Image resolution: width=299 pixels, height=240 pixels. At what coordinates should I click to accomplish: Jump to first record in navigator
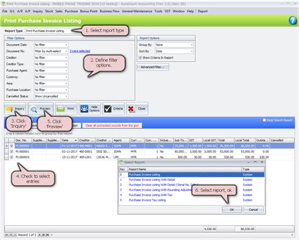point(7,235)
